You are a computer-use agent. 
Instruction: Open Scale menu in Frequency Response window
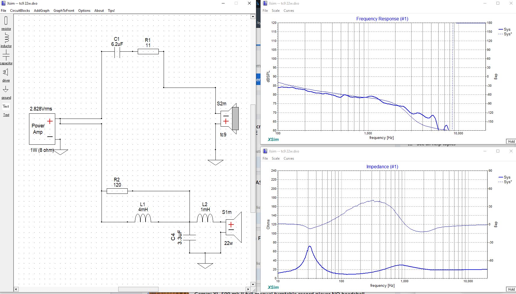[x=276, y=11]
